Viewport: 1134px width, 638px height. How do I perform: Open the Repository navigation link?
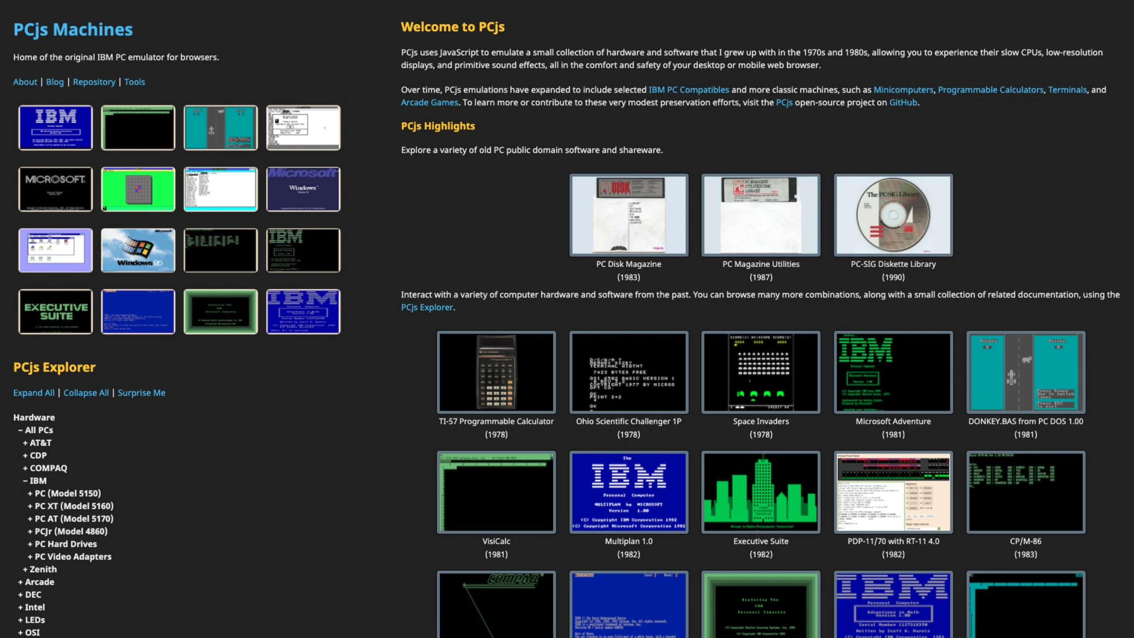pyautogui.click(x=94, y=82)
